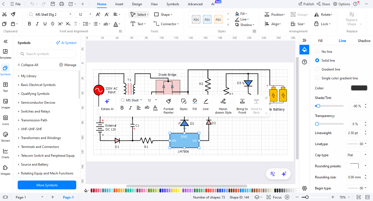Click the add page plus button
The width and height of the screenshot is (373, 201).
(52, 197)
